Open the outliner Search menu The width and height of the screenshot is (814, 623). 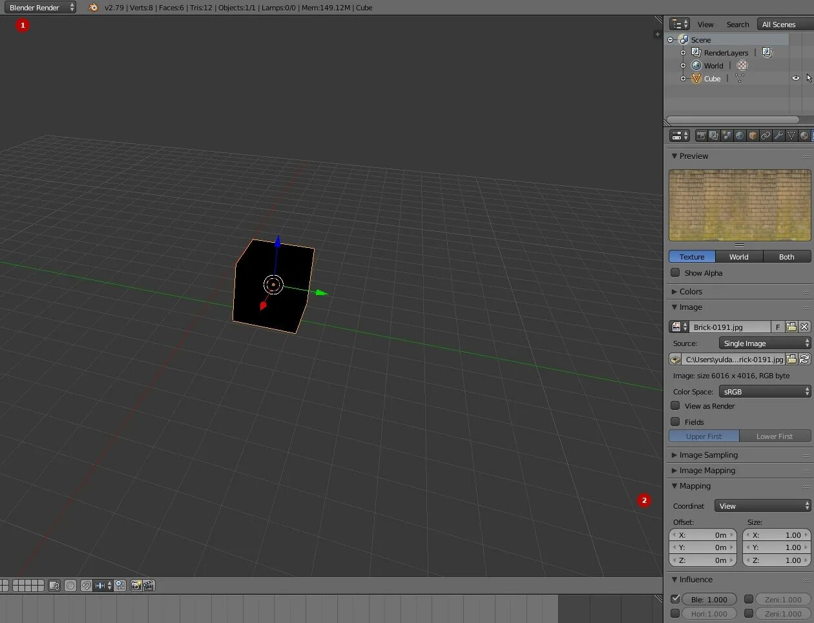click(738, 24)
